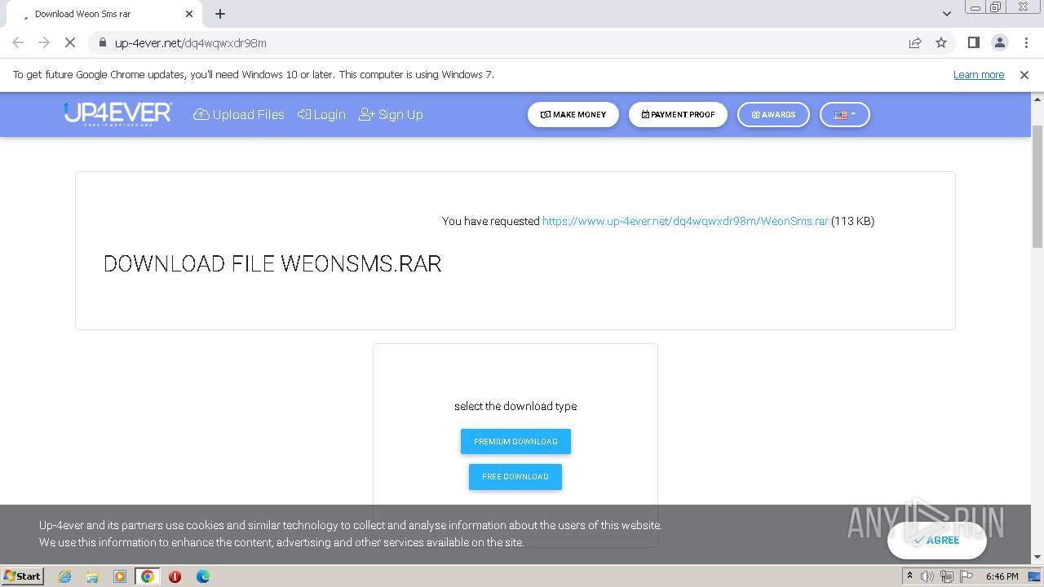
Task: Go to UP4EVER home logo
Action: click(117, 114)
